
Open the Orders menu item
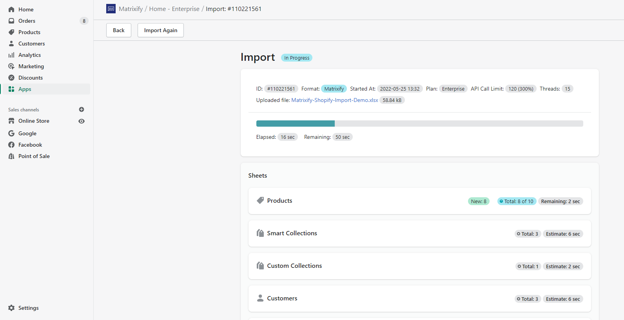click(27, 21)
